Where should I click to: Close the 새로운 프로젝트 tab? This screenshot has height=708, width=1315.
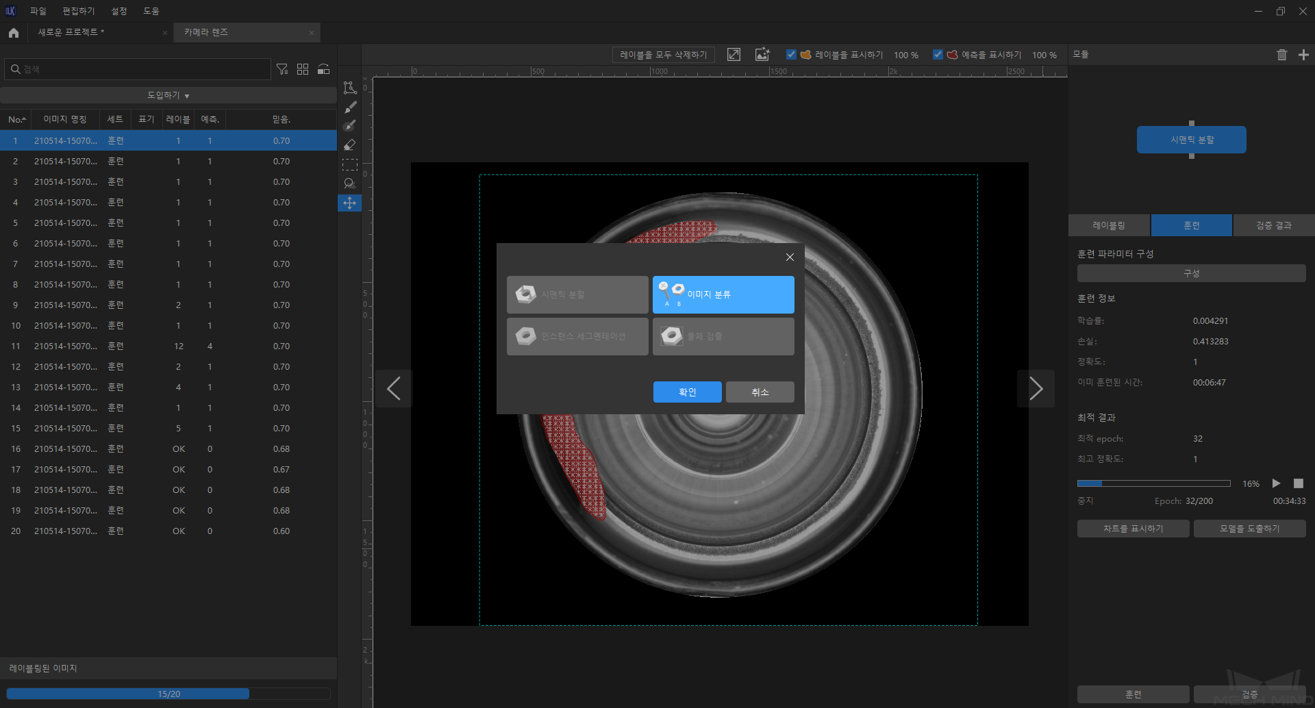pyautogui.click(x=165, y=33)
